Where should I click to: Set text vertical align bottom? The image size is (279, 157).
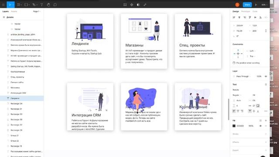[x=258, y=111]
